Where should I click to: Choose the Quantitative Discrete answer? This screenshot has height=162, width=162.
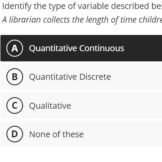(x=81, y=77)
